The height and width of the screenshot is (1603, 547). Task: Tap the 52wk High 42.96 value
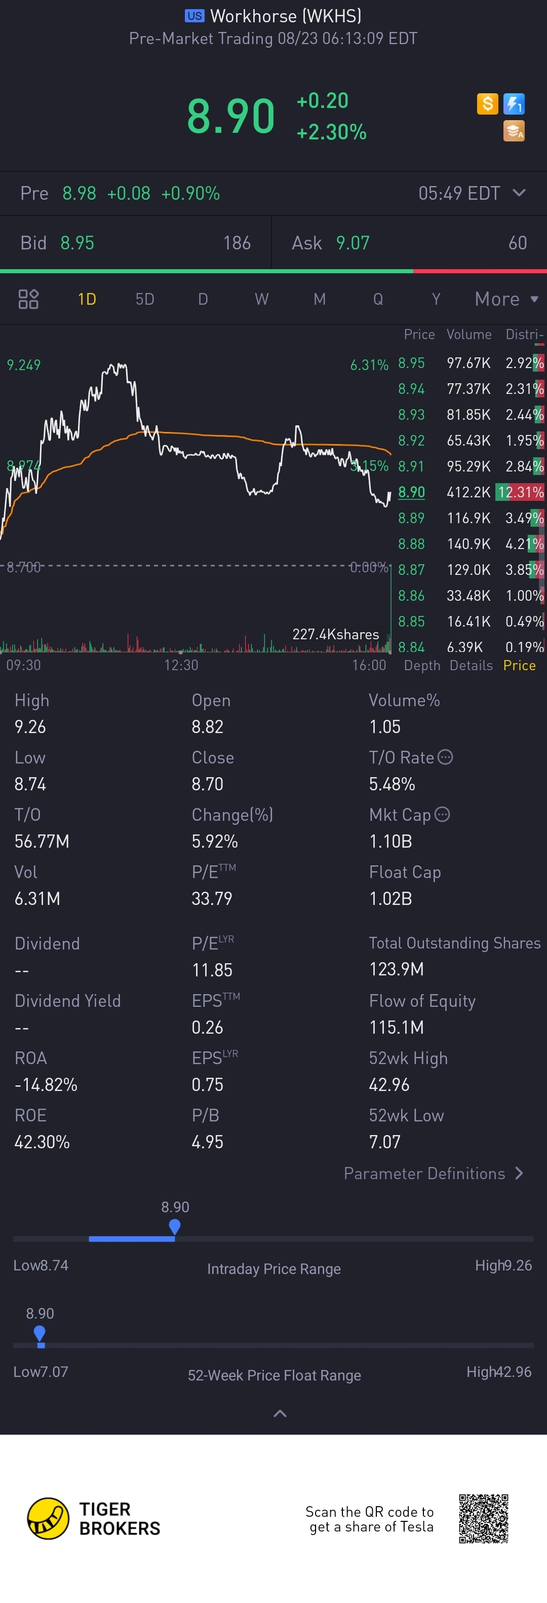[389, 1085]
